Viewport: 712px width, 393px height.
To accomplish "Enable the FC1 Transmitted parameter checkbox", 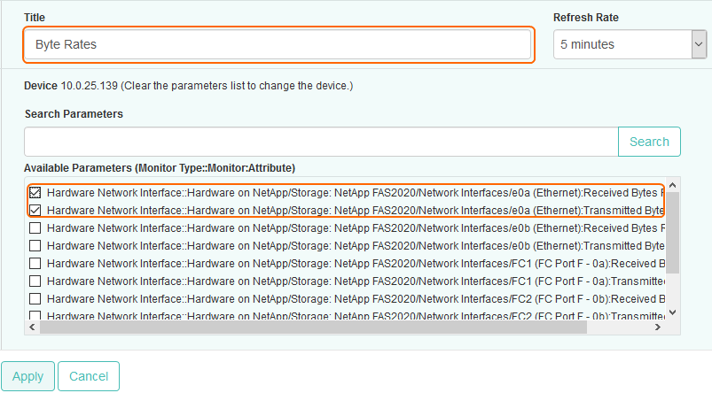I will coord(35,281).
